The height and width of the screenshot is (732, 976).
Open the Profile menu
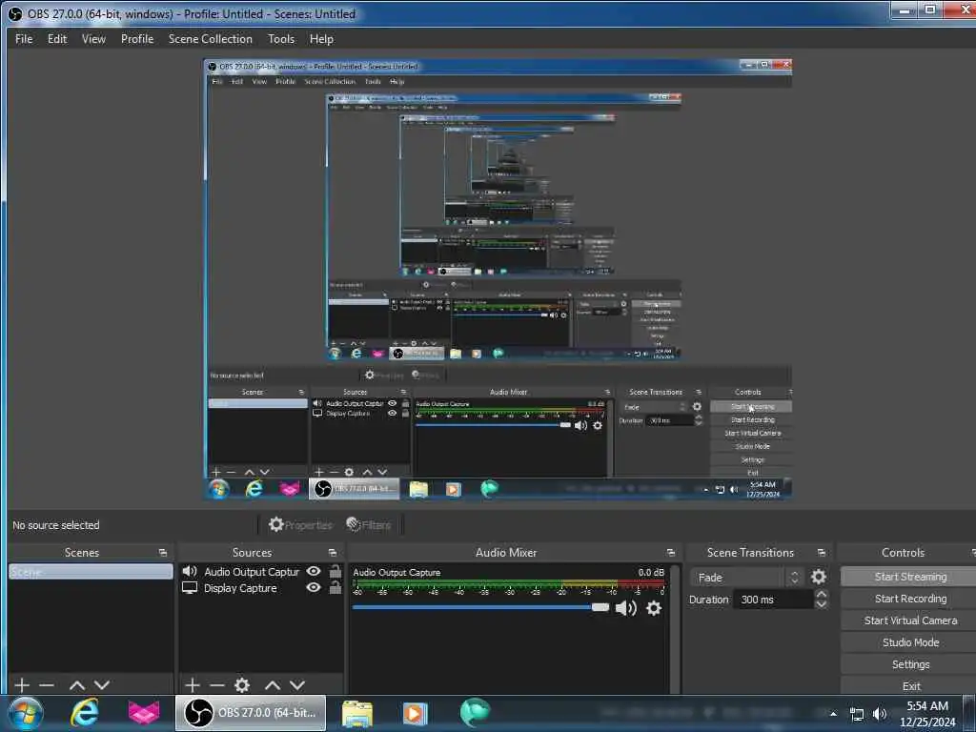pos(137,38)
